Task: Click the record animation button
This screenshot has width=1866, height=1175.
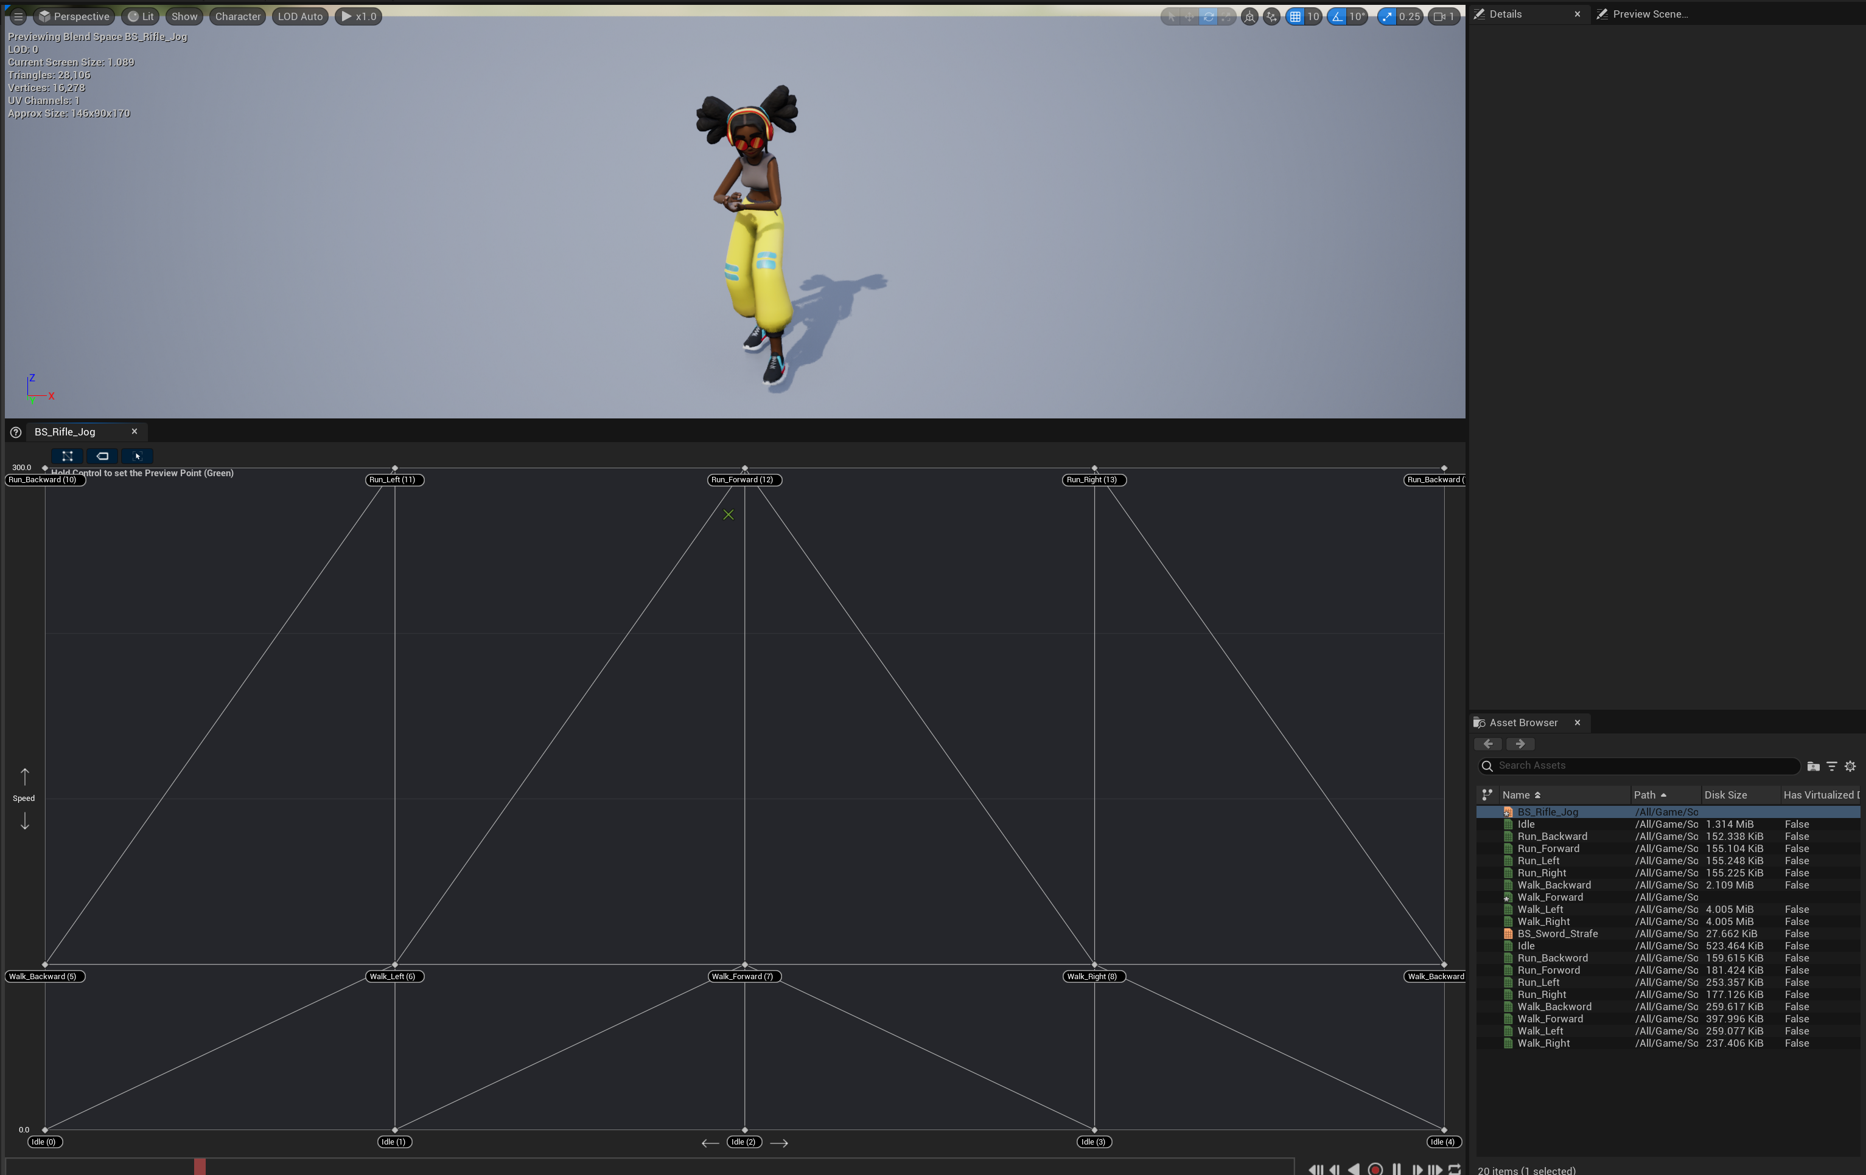Action: coord(1375,1169)
